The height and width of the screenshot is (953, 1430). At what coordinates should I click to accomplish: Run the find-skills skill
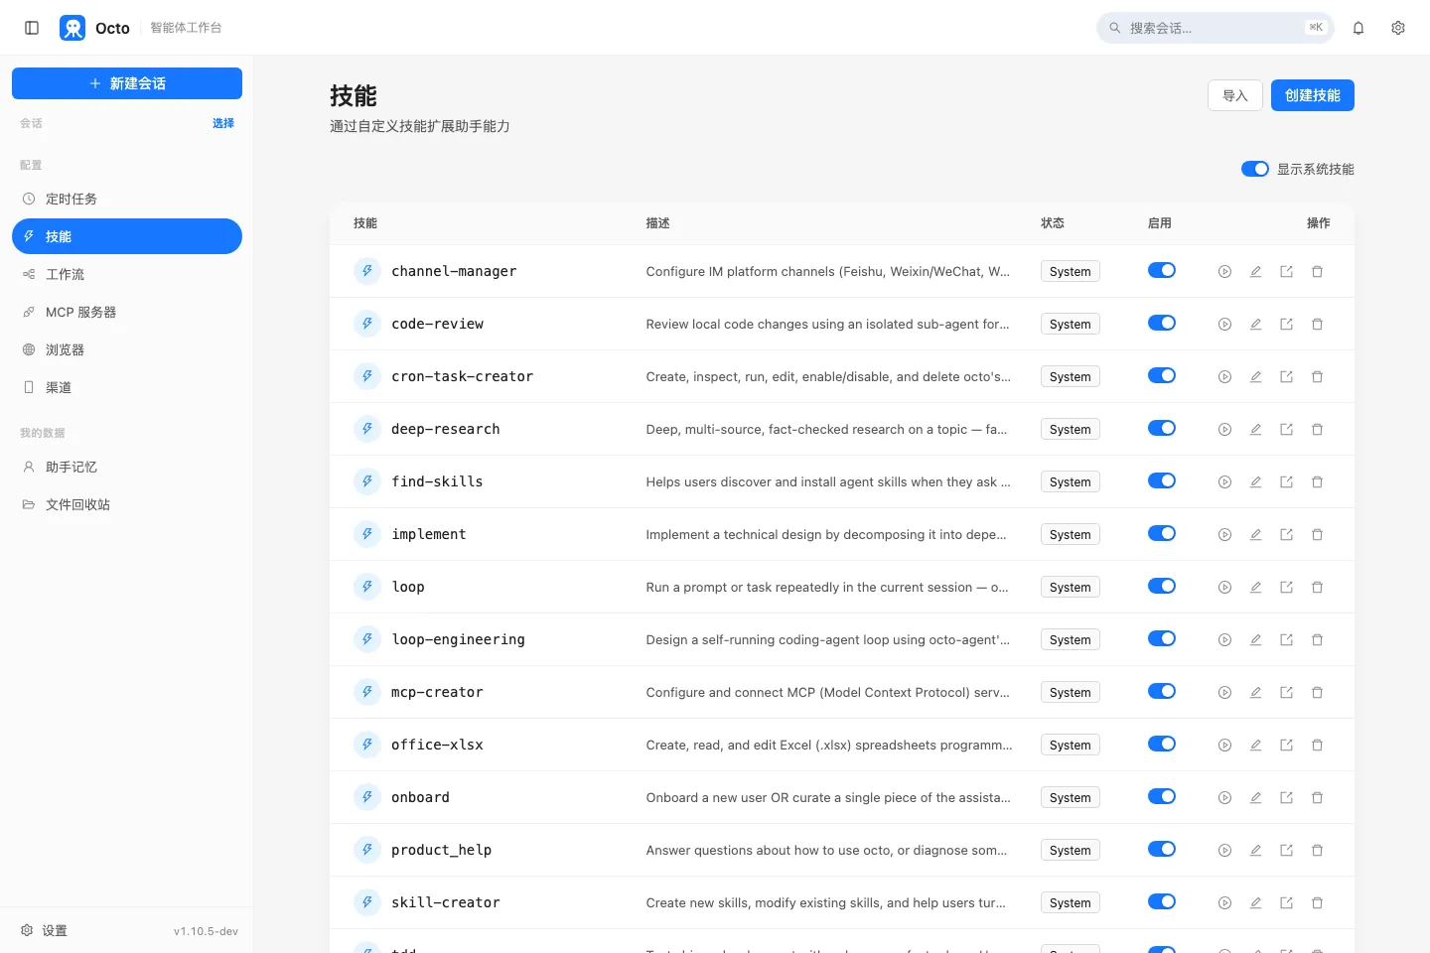tap(1224, 481)
